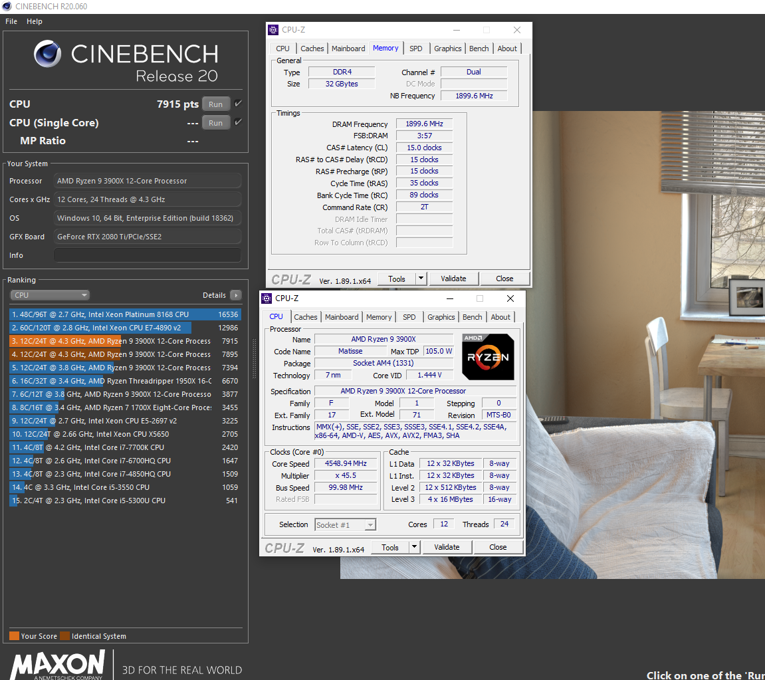Open About tab in lower CPU-Z window

click(x=500, y=316)
